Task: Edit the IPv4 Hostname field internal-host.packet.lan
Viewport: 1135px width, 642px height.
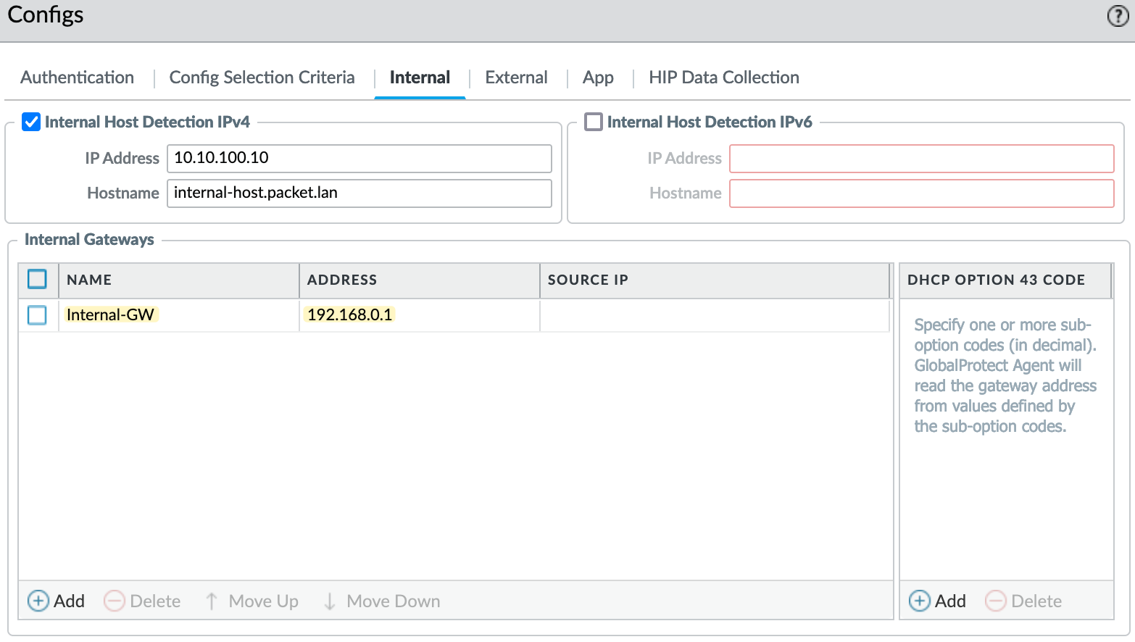Action: (359, 193)
